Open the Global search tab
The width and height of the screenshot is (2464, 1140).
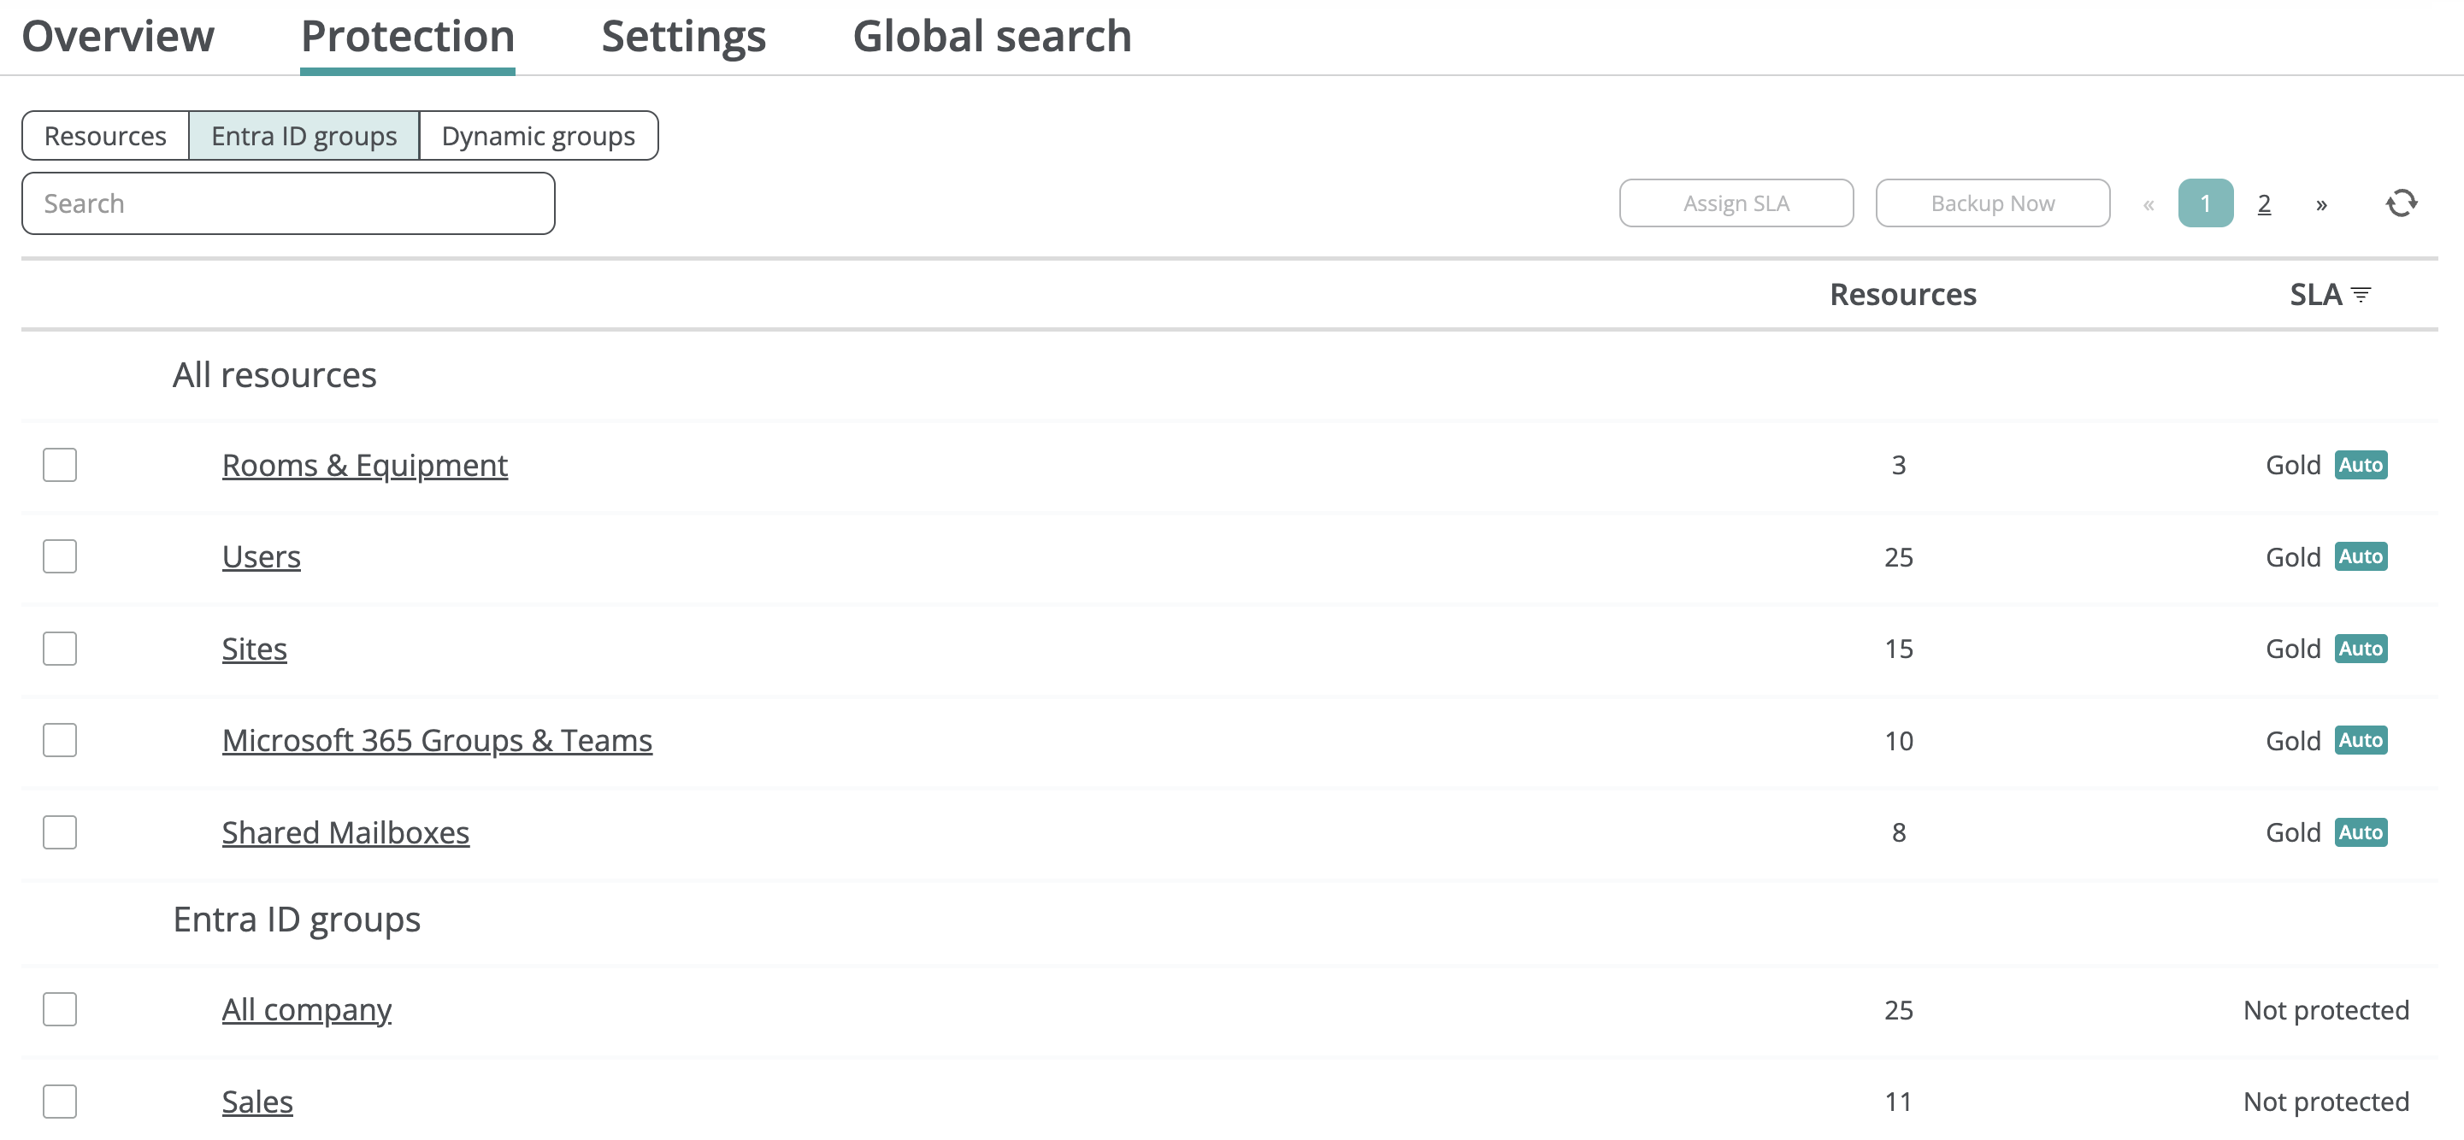pyautogui.click(x=991, y=37)
